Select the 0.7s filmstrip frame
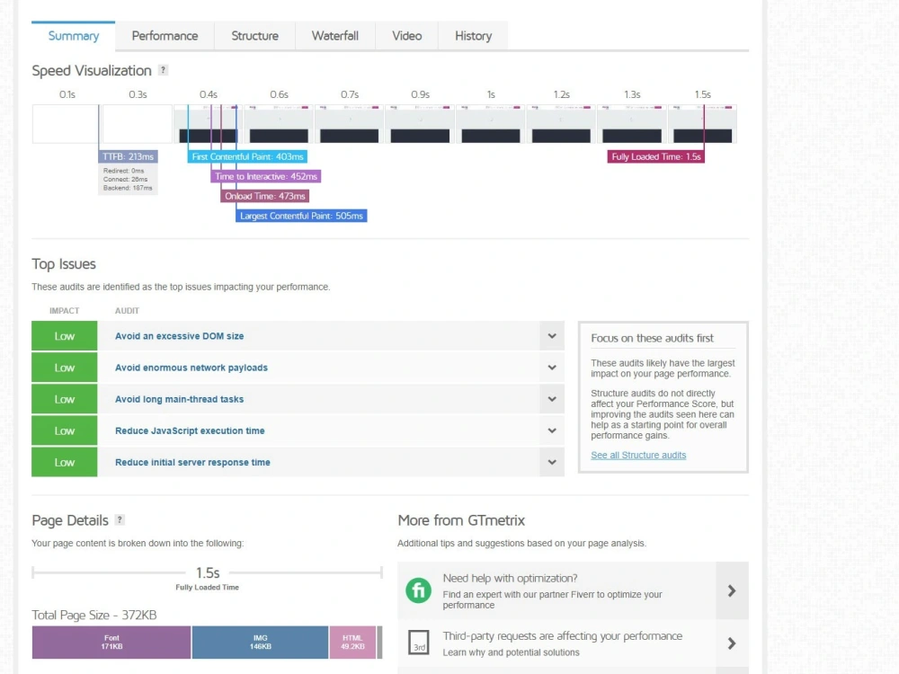Viewport: 899px width, 674px height. (x=349, y=124)
